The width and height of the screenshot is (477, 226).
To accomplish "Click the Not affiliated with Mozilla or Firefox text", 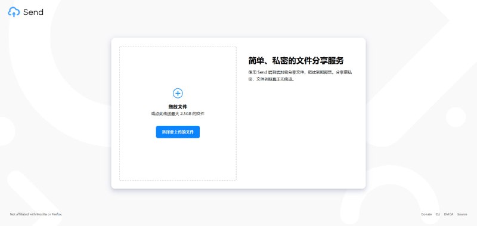I will tap(36, 215).
